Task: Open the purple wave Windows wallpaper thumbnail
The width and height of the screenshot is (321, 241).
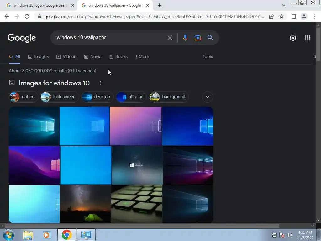Action: [x=34, y=165]
